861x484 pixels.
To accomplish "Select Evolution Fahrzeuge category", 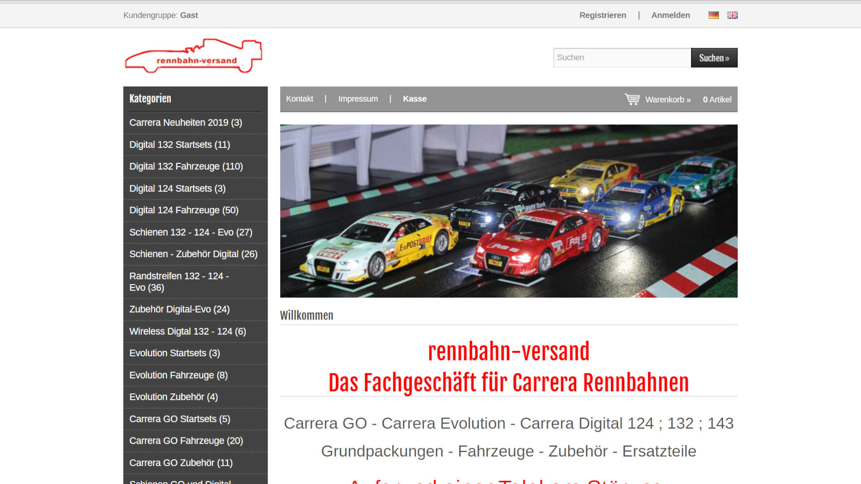I will tap(178, 376).
